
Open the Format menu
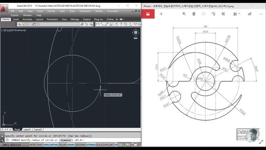click(51, 11)
